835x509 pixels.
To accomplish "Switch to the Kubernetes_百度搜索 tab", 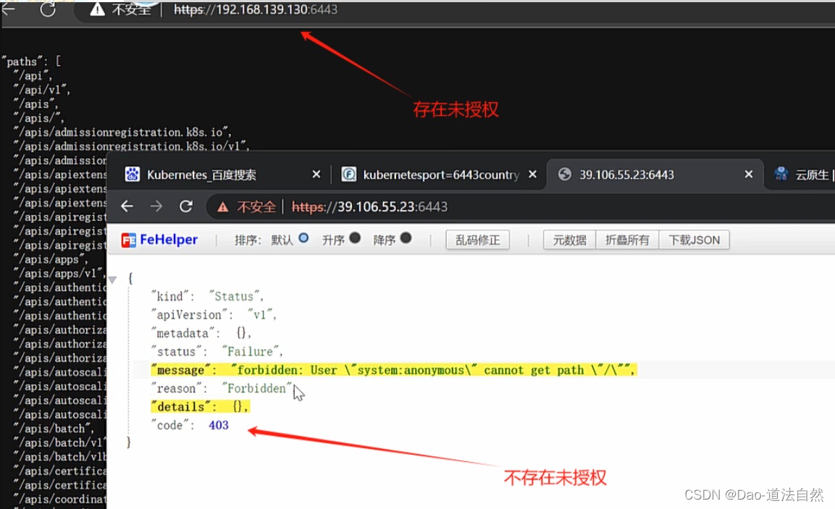I will coord(201,174).
